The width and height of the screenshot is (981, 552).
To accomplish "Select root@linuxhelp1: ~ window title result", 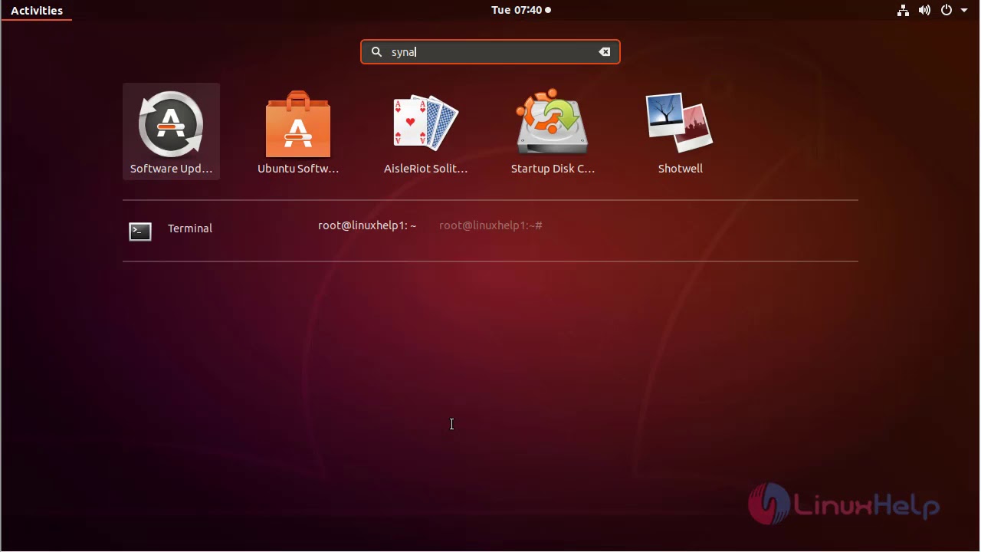I will click(367, 225).
